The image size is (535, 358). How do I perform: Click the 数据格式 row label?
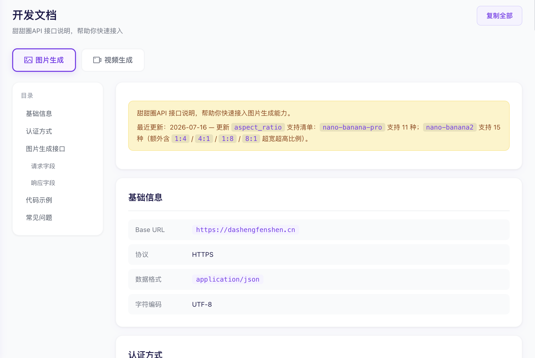(x=148, y=279)
